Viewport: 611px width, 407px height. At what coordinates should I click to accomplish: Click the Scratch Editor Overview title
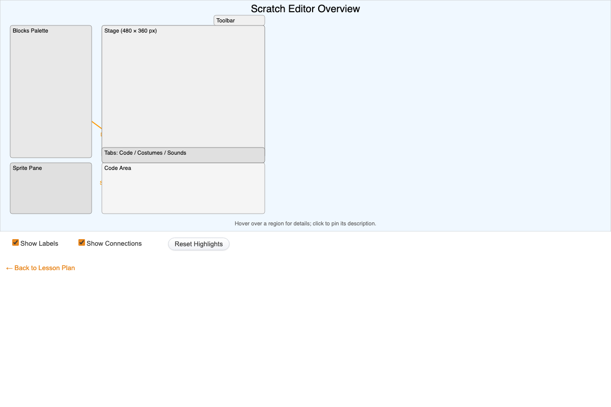[x=305, y=9]
